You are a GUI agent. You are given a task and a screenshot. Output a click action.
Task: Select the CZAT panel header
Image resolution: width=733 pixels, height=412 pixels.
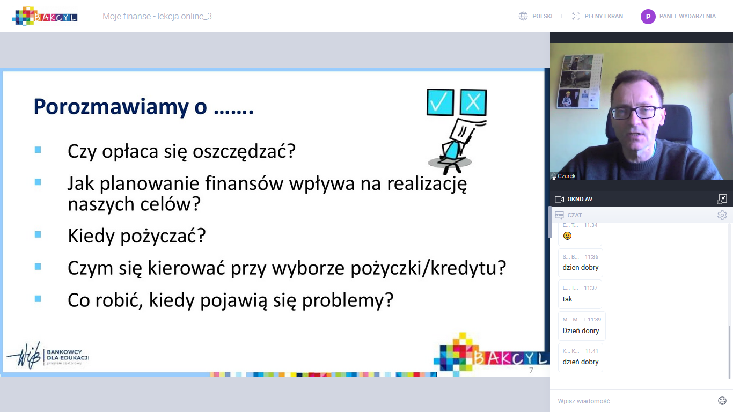(x=641, y=215)
